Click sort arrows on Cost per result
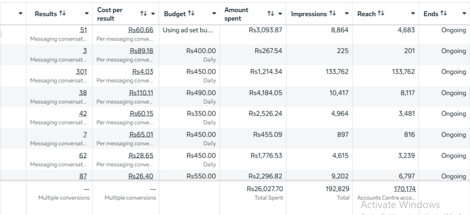 [x=143, y=14]
